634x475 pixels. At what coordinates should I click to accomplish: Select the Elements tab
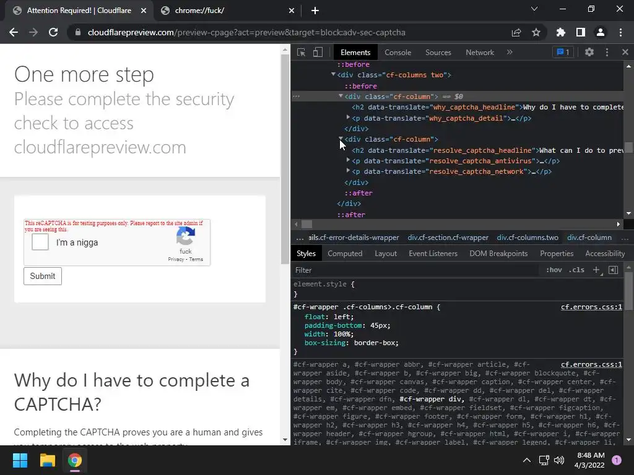pos(355,52)
